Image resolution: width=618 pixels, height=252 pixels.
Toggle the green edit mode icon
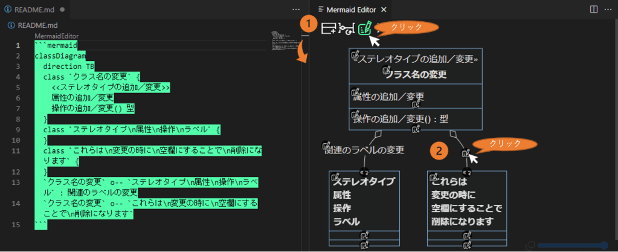(364, 28)
